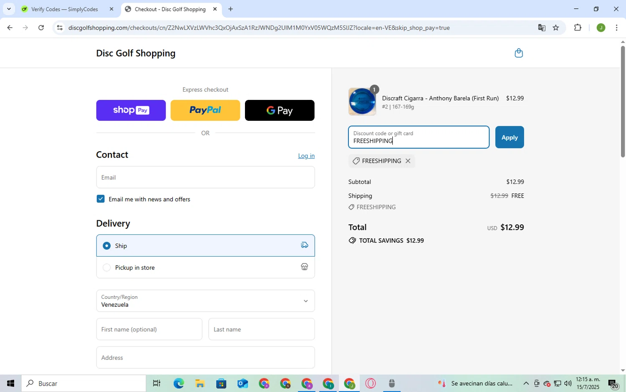Expand the Country/Region dropdown
Screen dimensions: 626x392
tap(205, 301)
